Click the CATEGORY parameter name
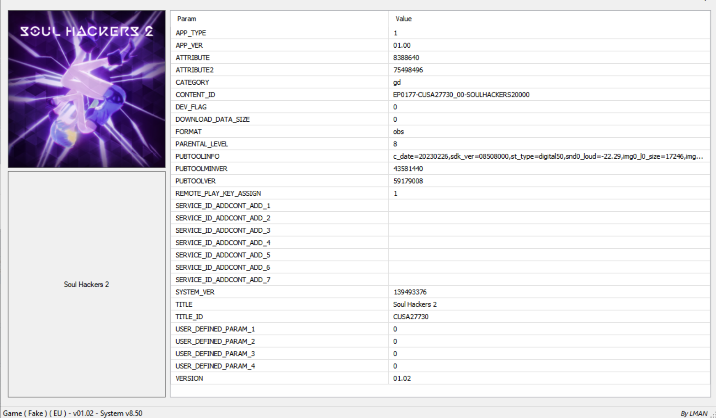716x418 pixels. pyautogui.click(x=192, y=82)
